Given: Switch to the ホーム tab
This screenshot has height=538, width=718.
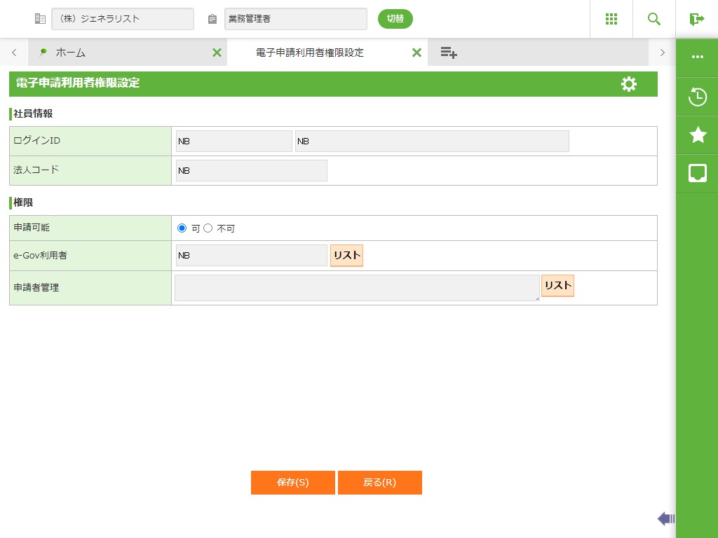Looking at the screenshot, I should pos(70,53).
